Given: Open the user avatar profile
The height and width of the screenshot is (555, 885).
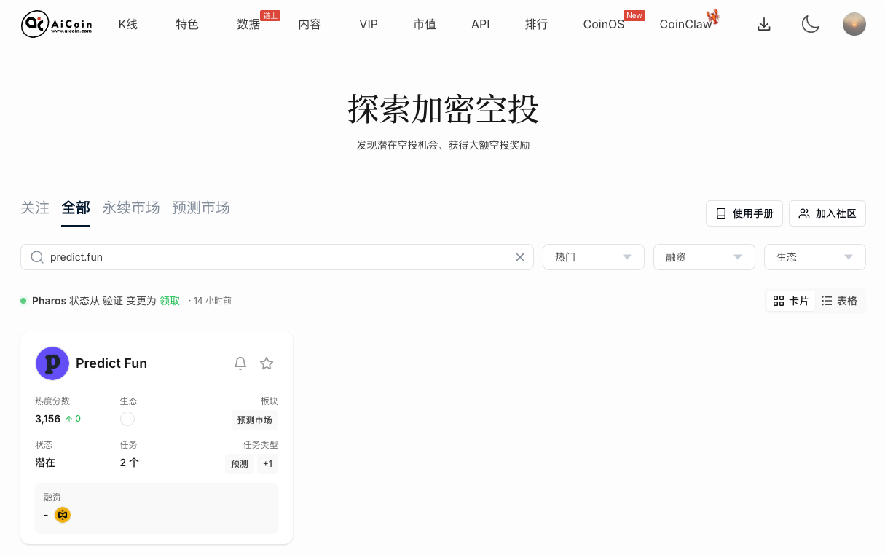Looking at the screenshot, I should point(854,25).
